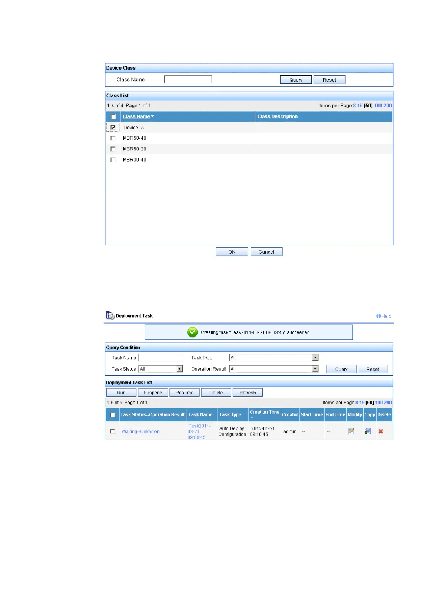
Task: Check the Waiting--Unknown task row checkbox
Action: (112, 431)
